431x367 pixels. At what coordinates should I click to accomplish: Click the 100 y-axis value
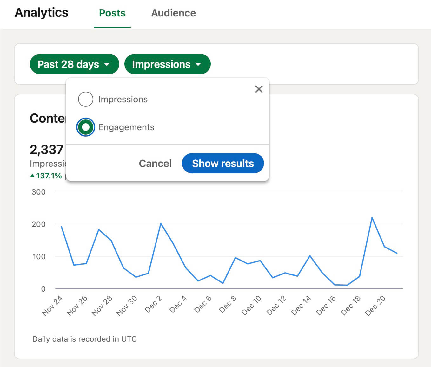[x=39, y=256]
